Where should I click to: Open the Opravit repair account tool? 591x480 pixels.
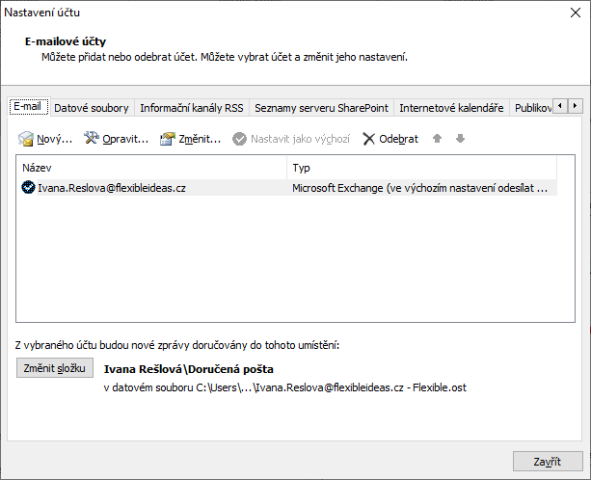point(93,139)
